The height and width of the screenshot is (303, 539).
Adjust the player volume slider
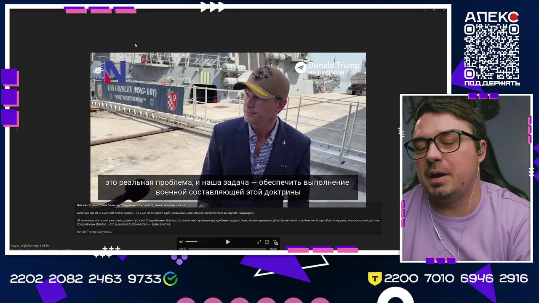click(x=193, y=242)
